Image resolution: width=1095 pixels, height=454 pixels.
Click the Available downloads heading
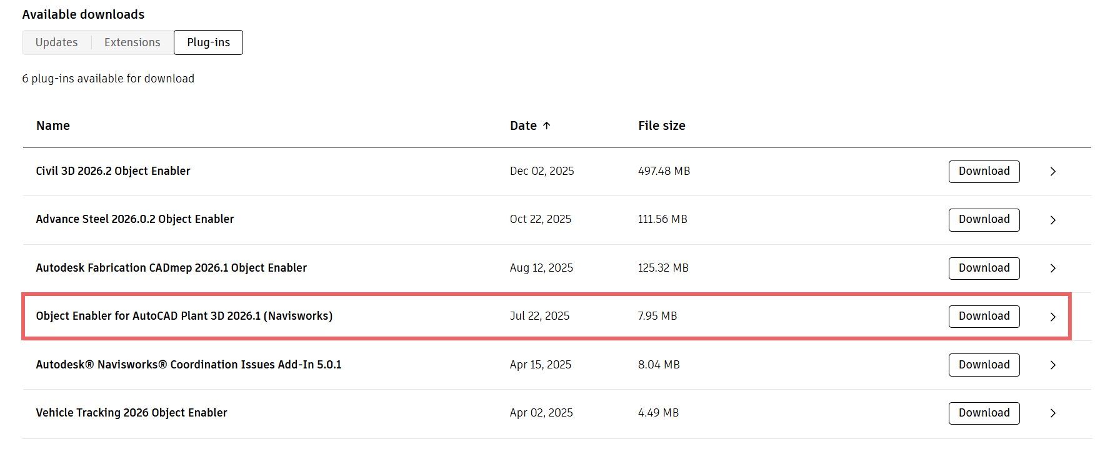click(x=83, y=14)
